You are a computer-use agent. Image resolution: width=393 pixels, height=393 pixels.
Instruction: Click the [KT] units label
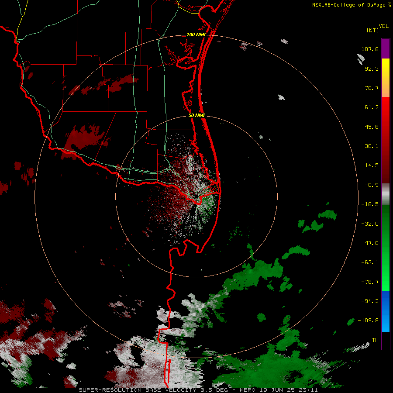[372, 30]
